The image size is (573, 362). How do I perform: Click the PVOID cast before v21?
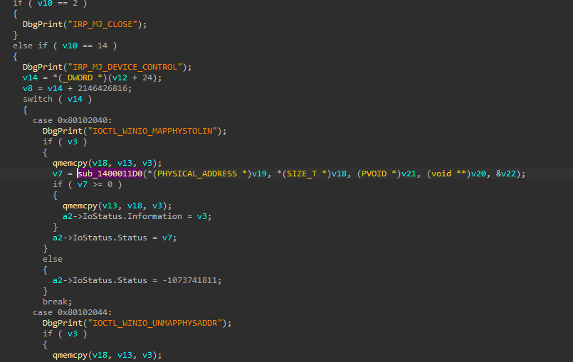point(379,174)
